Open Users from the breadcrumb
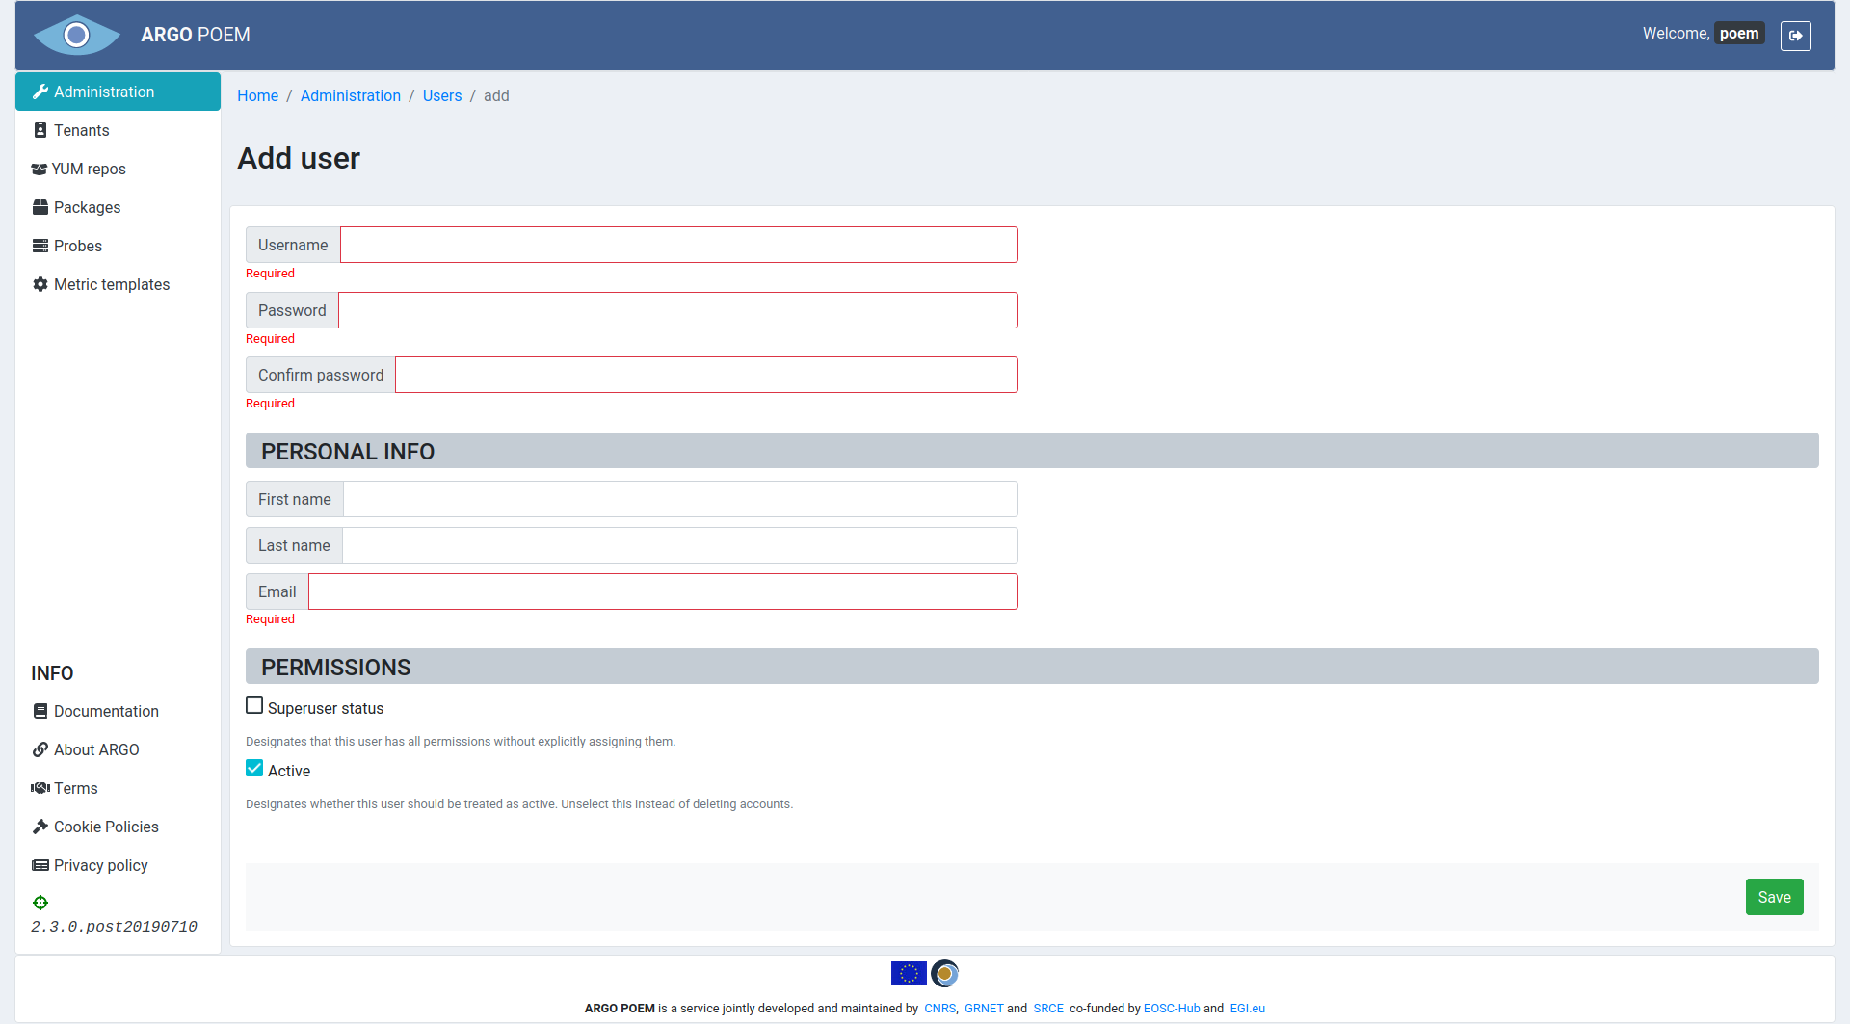 [442, 95]
